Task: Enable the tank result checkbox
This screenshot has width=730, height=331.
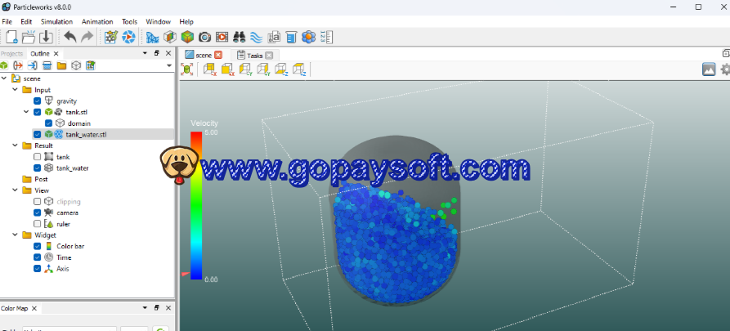Action: click(38, 157)
